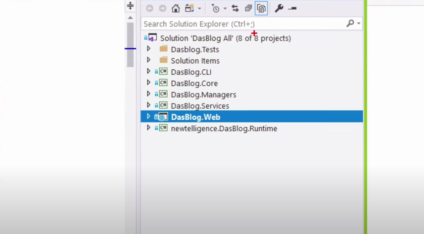Click the lock icon beside DasBlog.CLI
The width and height of the screenshot is (424, 234).
click(156, 71)
